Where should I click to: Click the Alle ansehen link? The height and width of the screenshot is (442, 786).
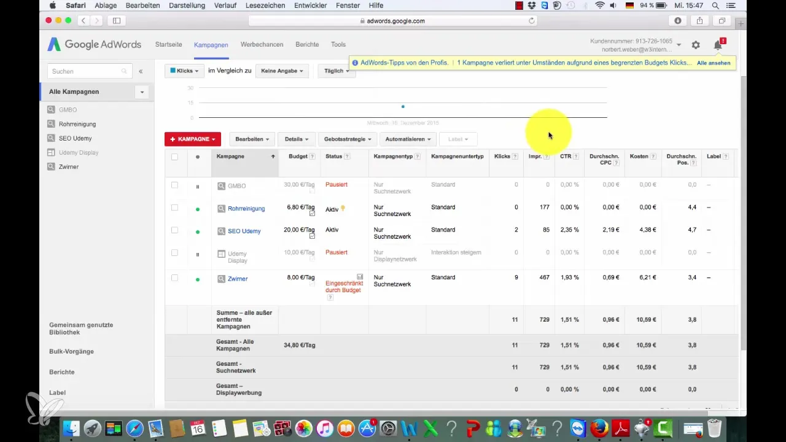(714, 63)
